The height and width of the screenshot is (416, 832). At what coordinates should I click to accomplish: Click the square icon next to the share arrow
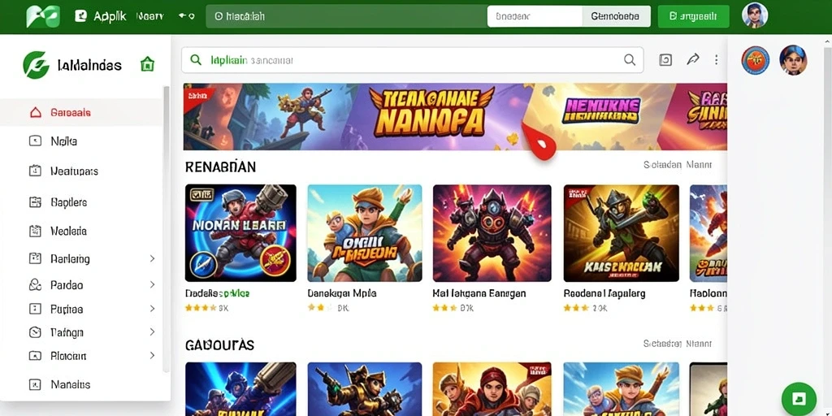click(x=665, y=59)
